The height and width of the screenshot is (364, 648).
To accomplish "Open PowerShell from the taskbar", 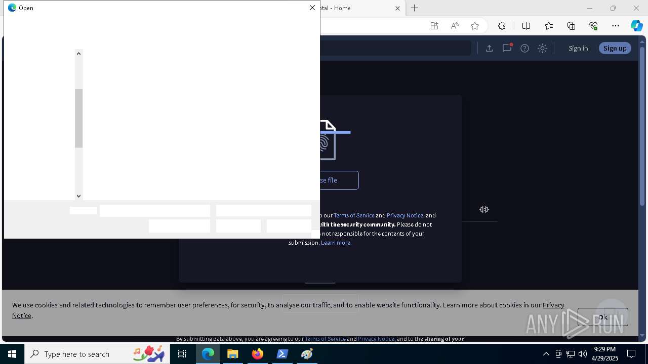I will [x=282, y=354].
